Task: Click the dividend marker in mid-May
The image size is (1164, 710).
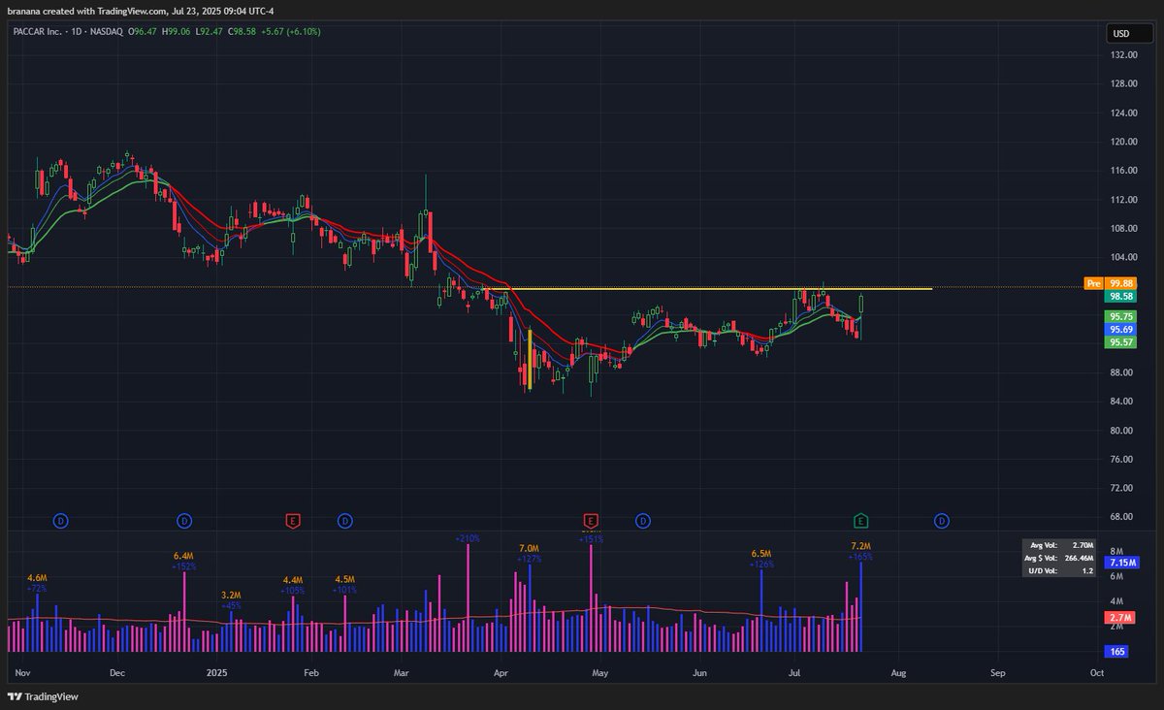Action: (642, 521)
